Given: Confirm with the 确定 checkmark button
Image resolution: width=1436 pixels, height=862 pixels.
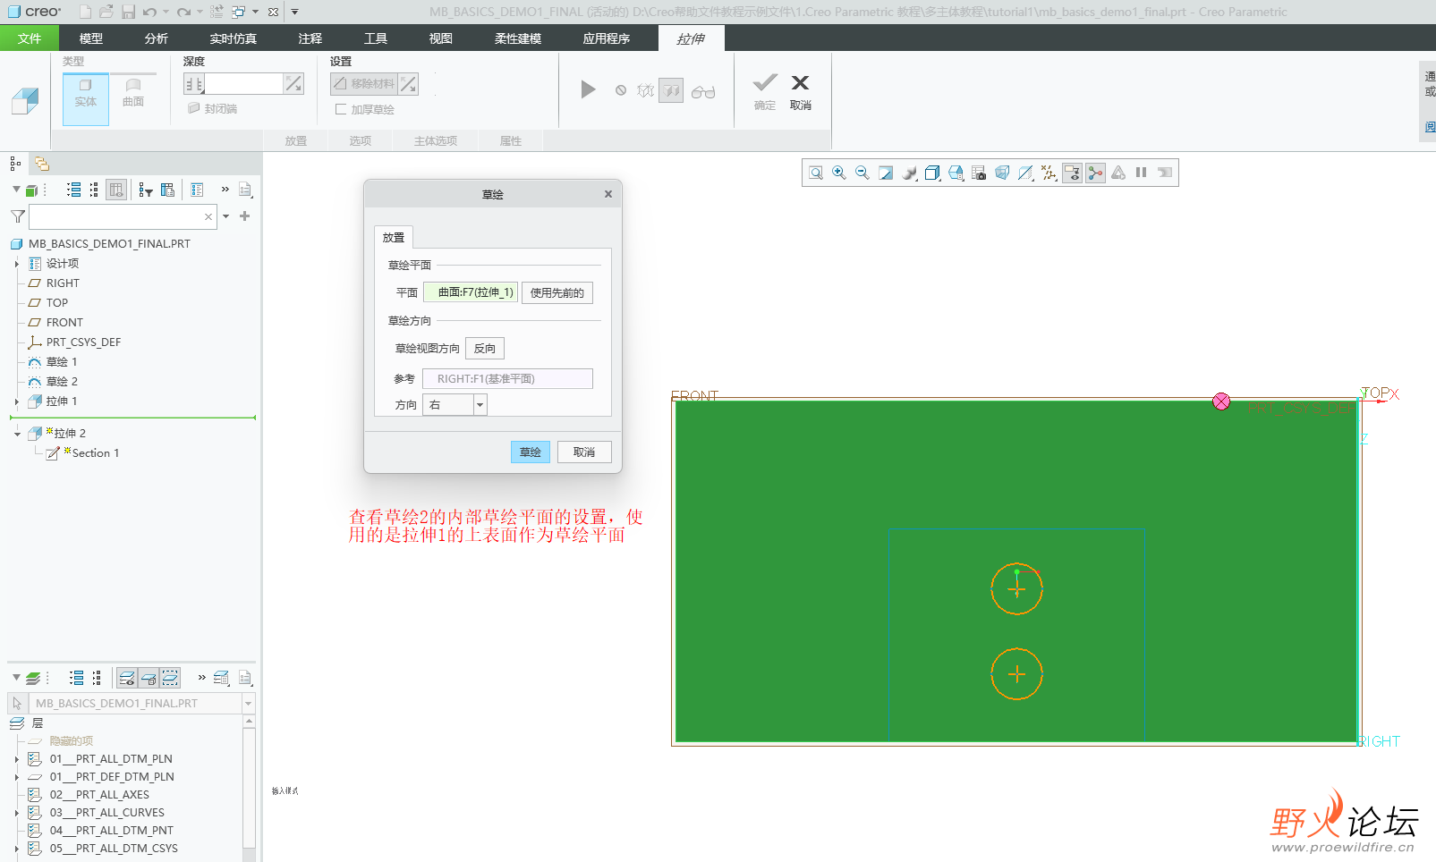Looking at the screenshot, I should coord(765,91).
